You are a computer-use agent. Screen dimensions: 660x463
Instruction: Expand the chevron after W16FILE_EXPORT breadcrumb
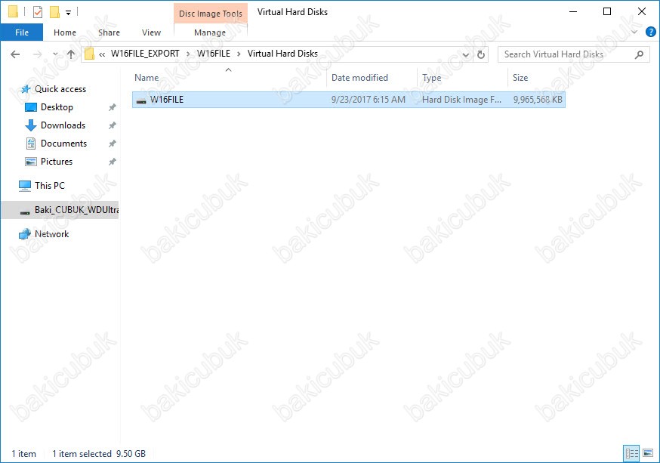[x=188, y=54]
